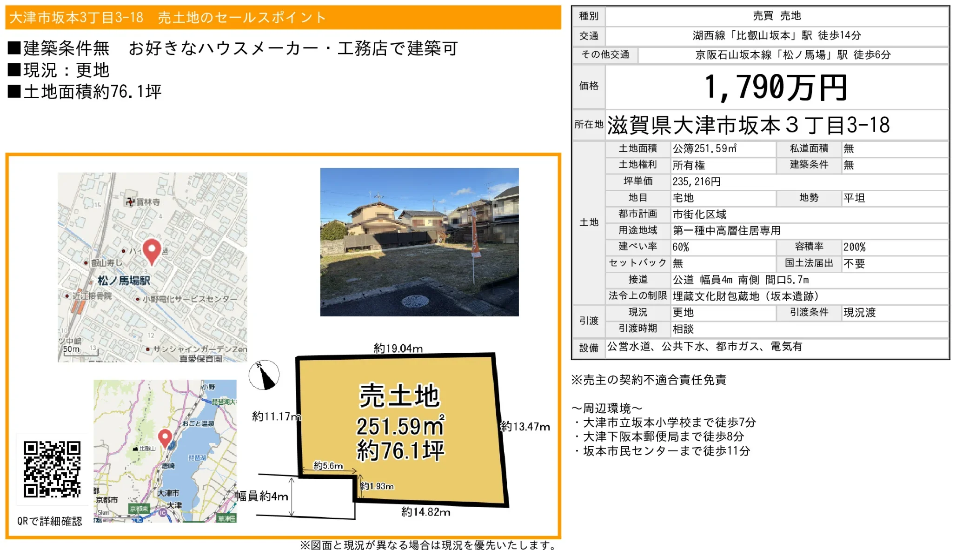Click the orange sales point header bar

(x=283, y=18)
